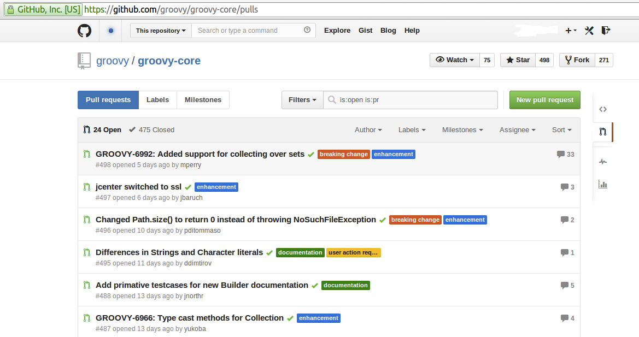639x337 pixels.
Task: Open the Pulse sidebar icon
Action: pyautogui.click(x=603, y=162)
